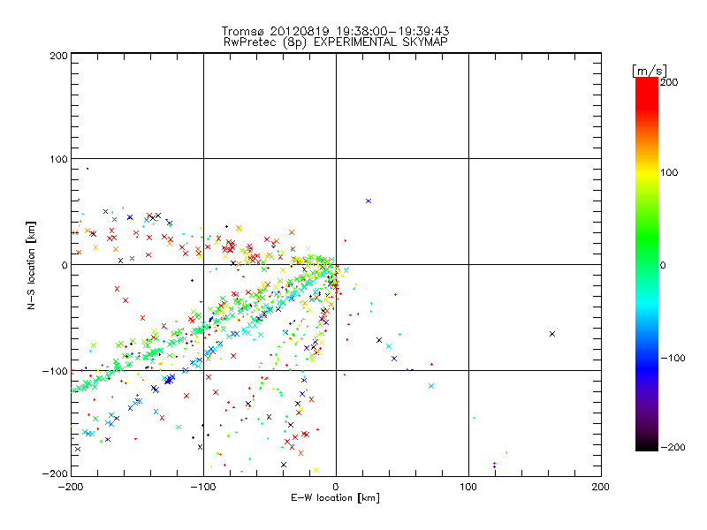This screenshot has width=707, height=530.
Task: Click the "[m/s]" colorbar unit label
Action: tap(649, 71)
